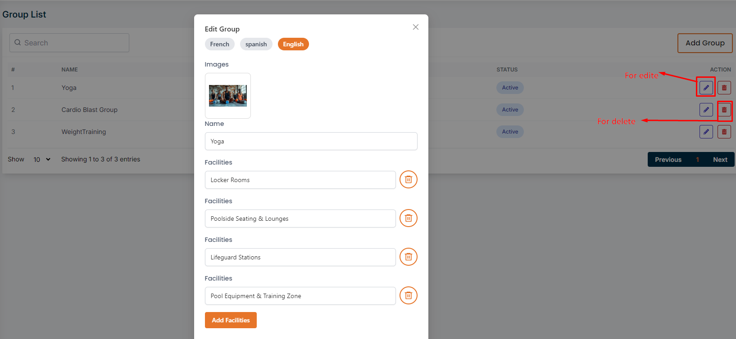This screenshot has width=736, height=339.
Task: Select the English language tab
Action: pyautogui.click(x=293, y=44)
